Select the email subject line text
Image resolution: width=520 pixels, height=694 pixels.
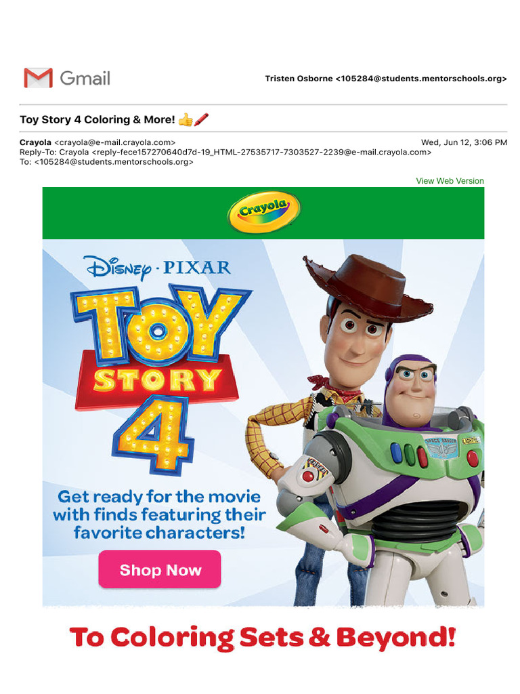coord(97,120)
